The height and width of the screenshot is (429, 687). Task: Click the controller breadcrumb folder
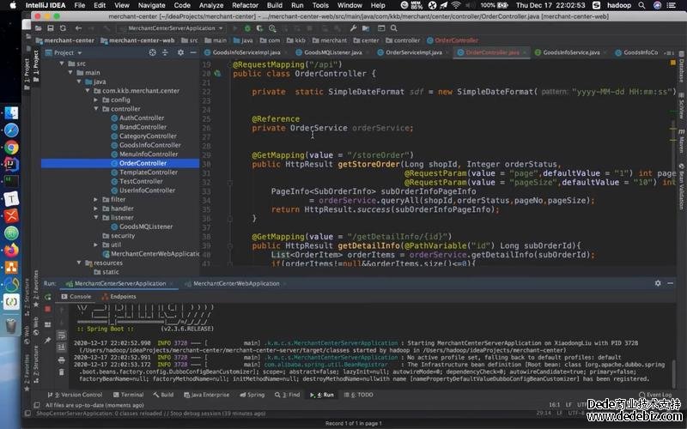403,40
